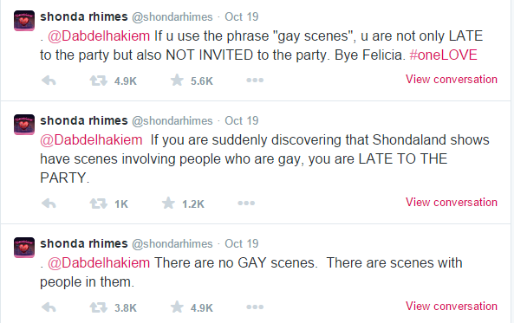Favorite the 'scenes with people' tweet
Viewport: 514px width, 323px height.
177,307
